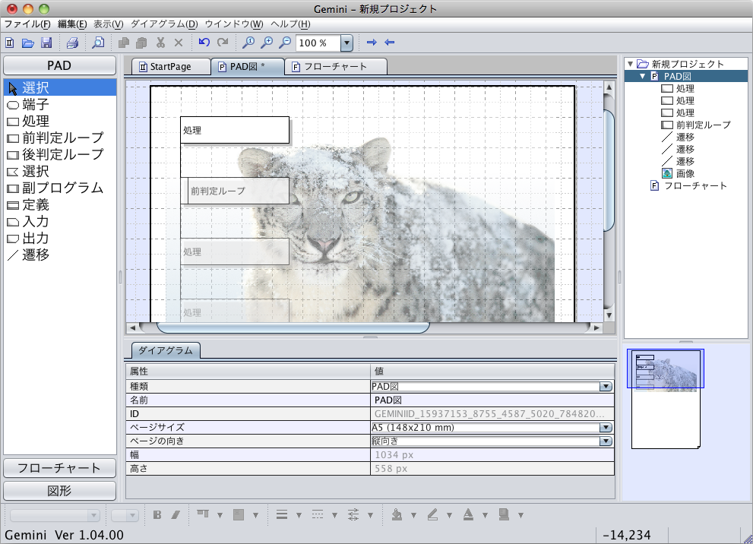Choose the 後判定ループ post-test loop tool
The height and width of the screenshot is (544, 753).
60,154
